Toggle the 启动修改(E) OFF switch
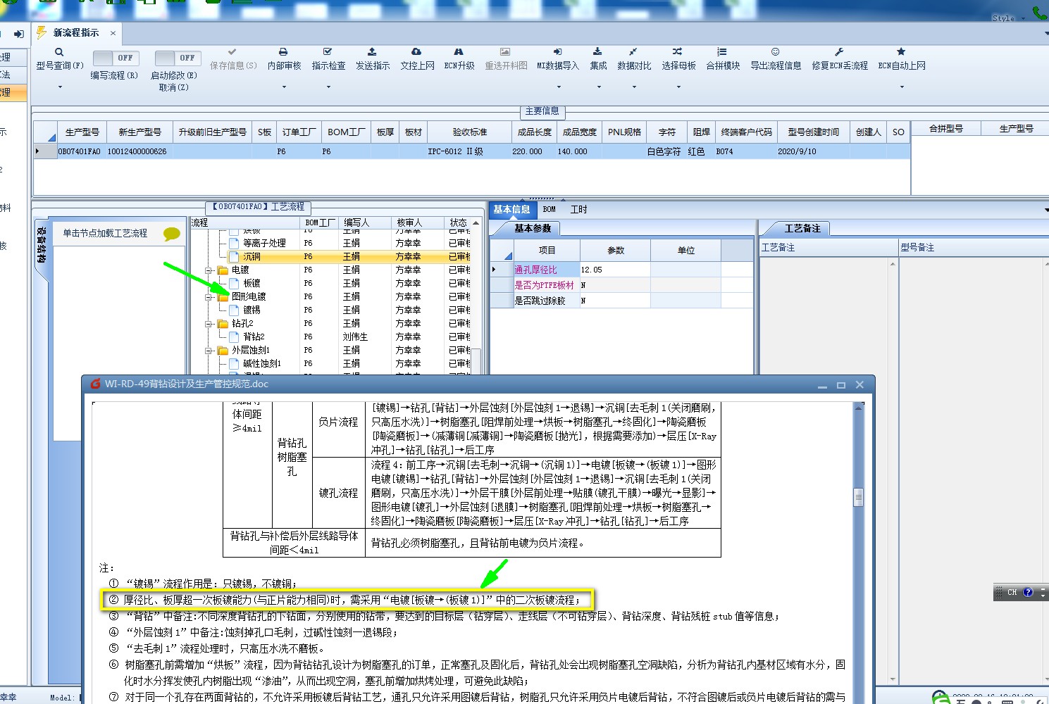1049x704 pixels. point(178,58)
